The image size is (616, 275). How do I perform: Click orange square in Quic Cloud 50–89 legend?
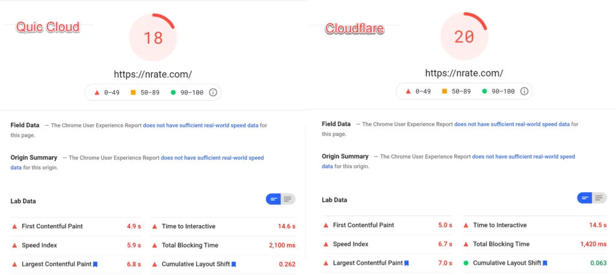(x=133, y=92)
